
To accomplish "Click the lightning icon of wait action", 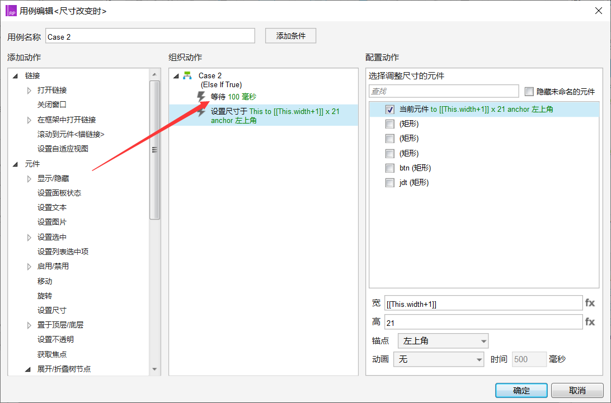I will (201, 97).
